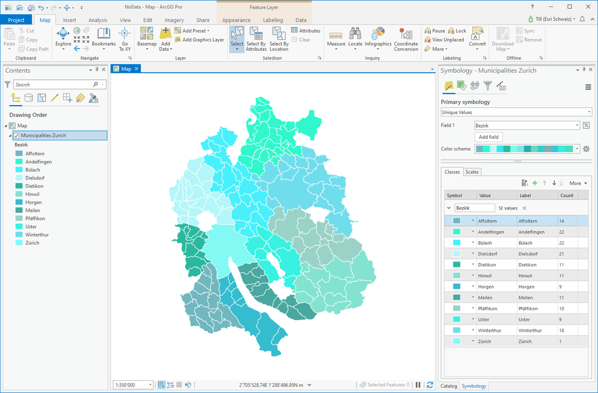Switch to the Scales tab
Image resolution: width=598 pixels, height=393 pixels.
(472, 172)
